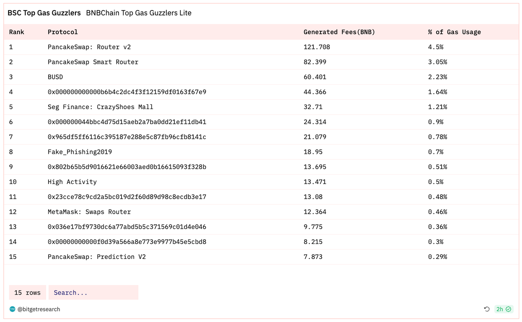Click the green 2h verified check badge
The height and width of the screenshot is (322, 522).
click(x=504, y=309)
